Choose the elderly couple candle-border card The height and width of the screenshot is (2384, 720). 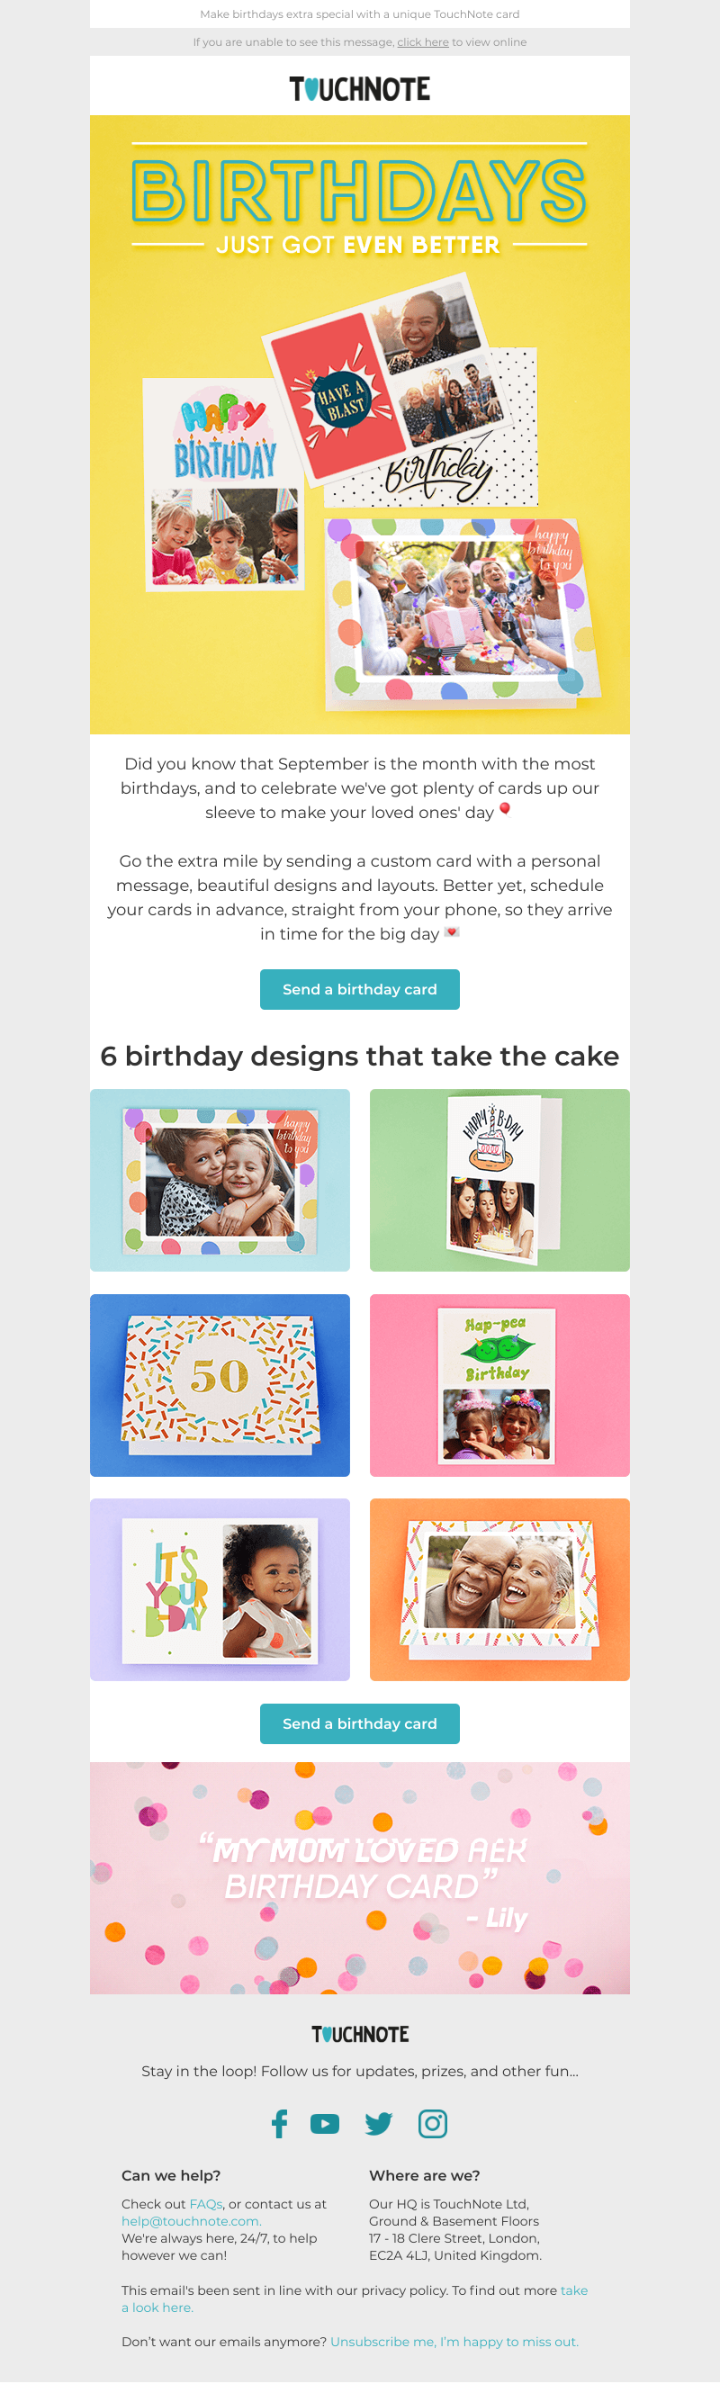point(499,1589)
